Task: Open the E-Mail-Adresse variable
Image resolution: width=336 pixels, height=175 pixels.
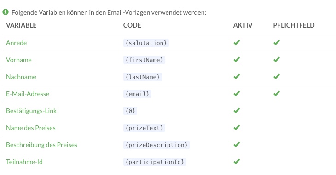Action: pos(28,94)
